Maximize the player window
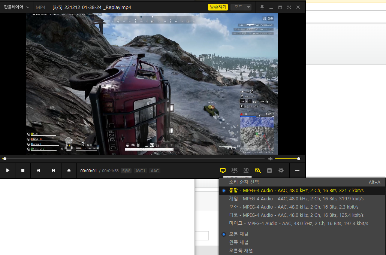Viewport: 386px width, 255px height. coord(280,7)
